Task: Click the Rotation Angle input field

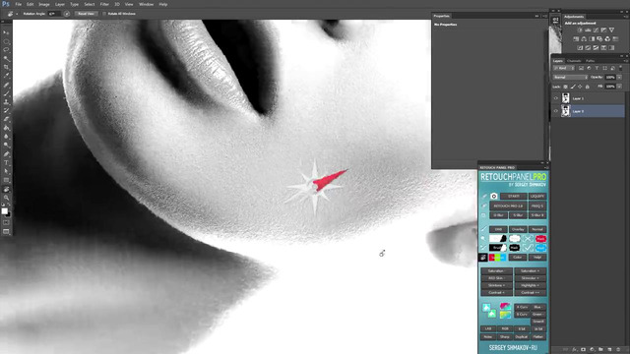Action: (x=54, y=14)
